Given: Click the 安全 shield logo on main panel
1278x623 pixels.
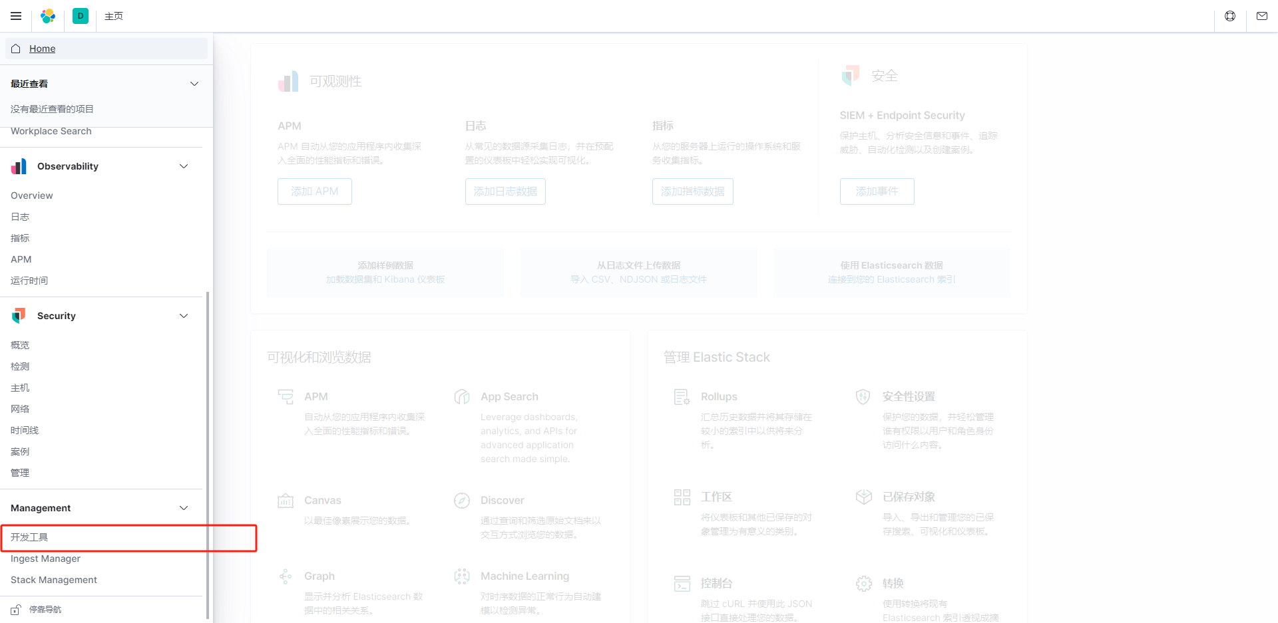Looking at the screenshot, I should [851, 76].
